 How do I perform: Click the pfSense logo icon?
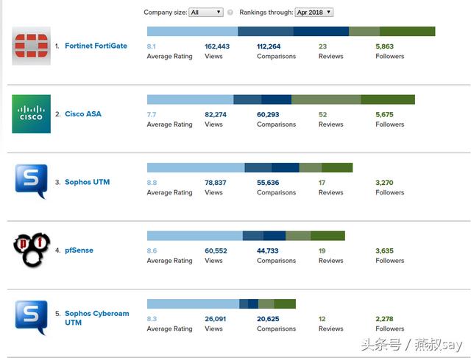click(32, 250)
